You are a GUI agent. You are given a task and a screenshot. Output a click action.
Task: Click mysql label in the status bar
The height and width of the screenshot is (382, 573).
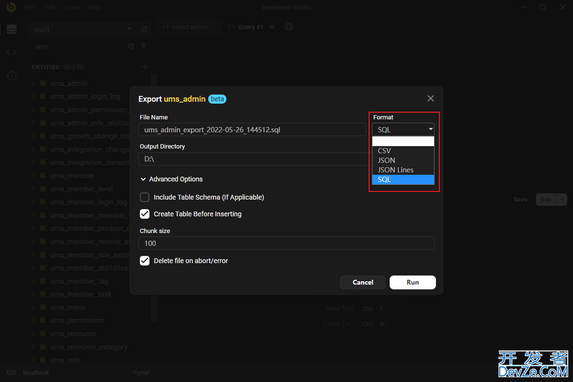click(x=141, y=372)
